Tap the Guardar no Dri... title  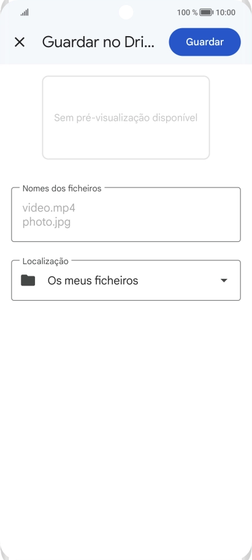(98, 42)
